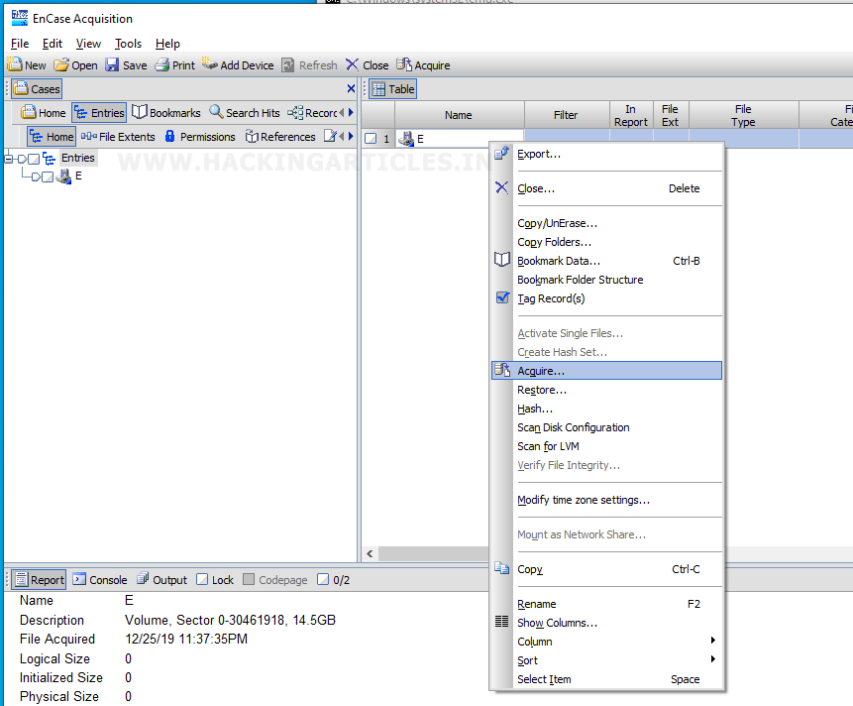This screenshot has height=706, width=853.
Task: Choose Hash... from context menu
Action: coord(606,409)
